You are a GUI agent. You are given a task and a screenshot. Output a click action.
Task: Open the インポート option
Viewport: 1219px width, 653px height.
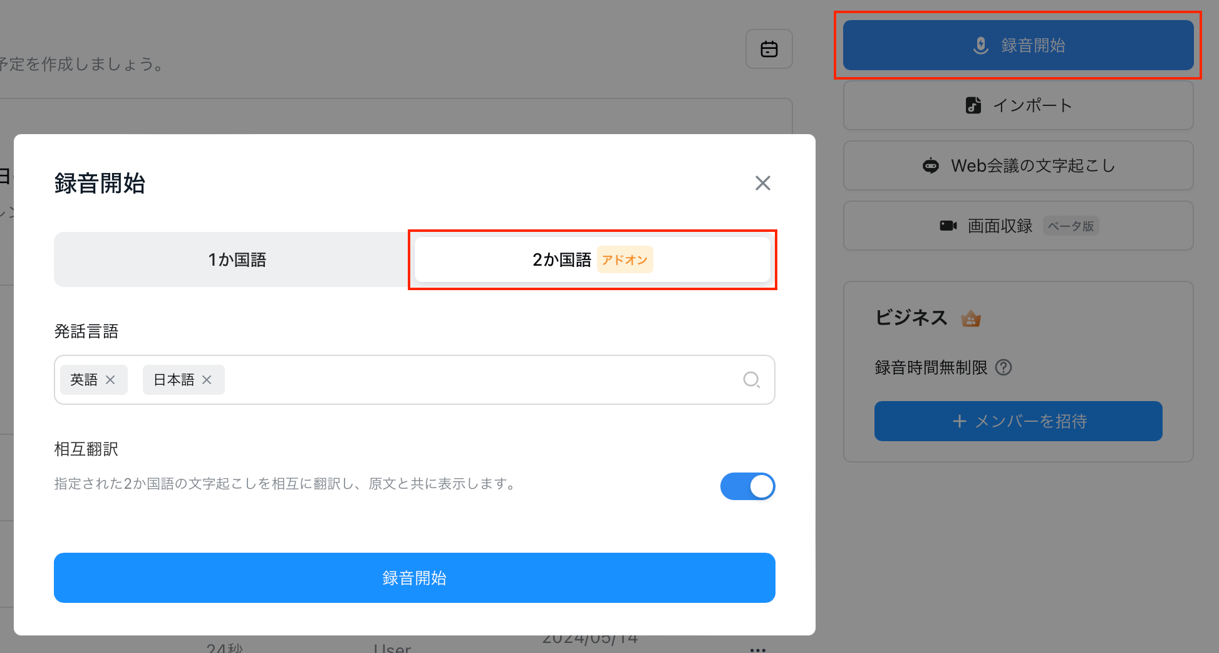(x=1018, y=105)
